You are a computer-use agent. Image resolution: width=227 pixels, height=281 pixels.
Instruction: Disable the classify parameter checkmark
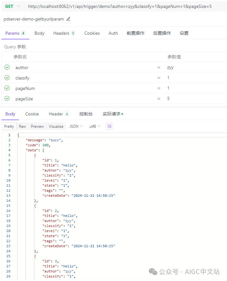[7, 78]
